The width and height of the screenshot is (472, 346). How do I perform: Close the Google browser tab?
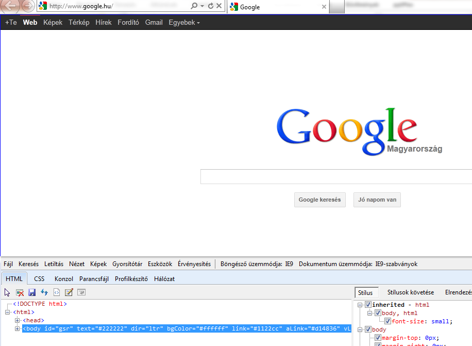coord(324,7)
